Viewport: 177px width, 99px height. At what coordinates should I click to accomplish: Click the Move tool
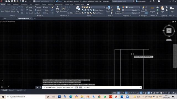(29, 7)
